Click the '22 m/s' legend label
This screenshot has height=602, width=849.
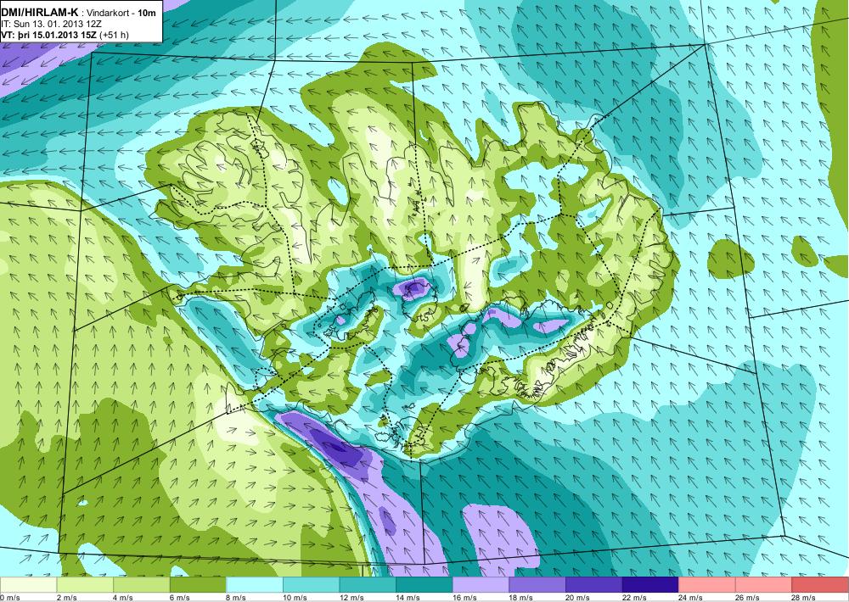(634, 598)
